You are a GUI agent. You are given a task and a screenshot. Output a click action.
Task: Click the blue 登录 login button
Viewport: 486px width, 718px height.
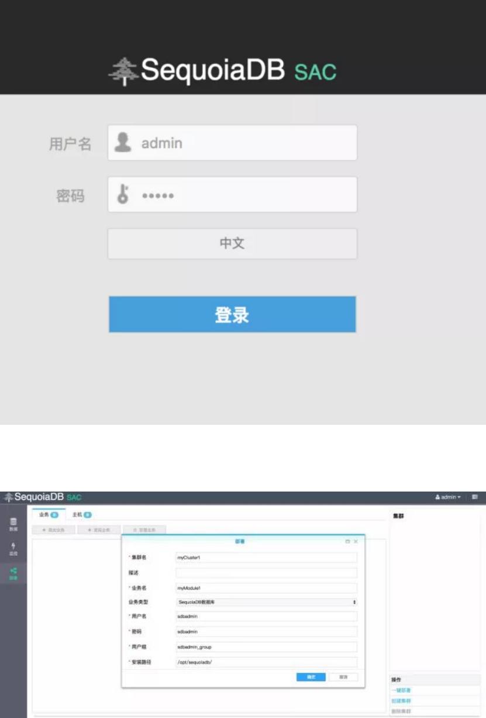pos(232,314)
